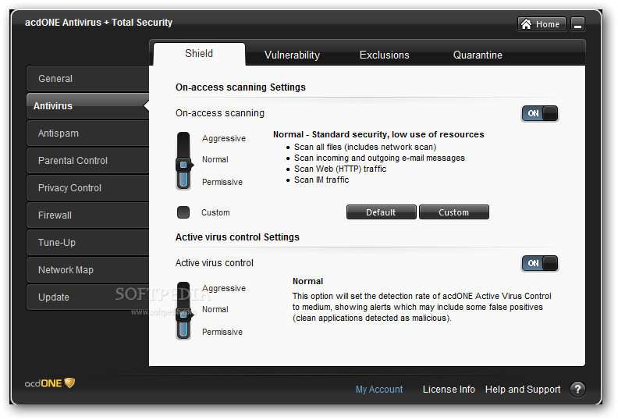This screenshot has height=420, width=618.
Task: Click 'Scan all files (includes network scan)' text
Action: (365, 147)
